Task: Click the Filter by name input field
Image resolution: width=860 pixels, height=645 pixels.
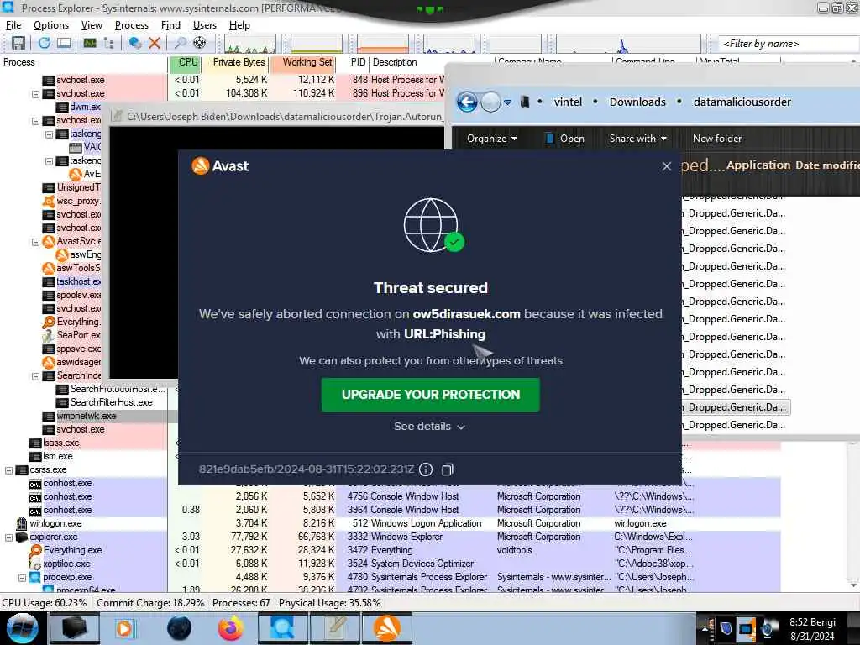Action: pos(789,44)
